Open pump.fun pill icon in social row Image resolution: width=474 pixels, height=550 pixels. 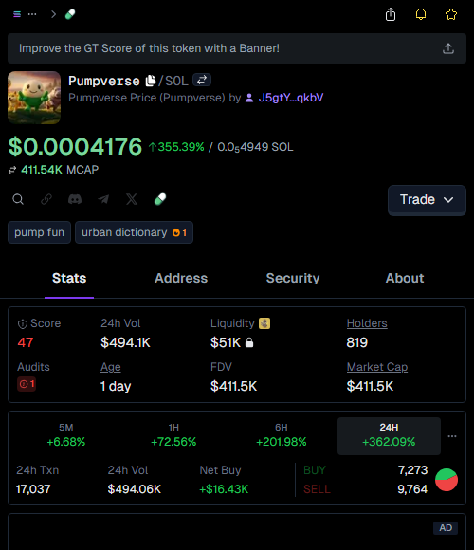pos(160,199)
